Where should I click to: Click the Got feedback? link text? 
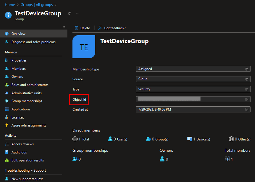coord(115,28)
